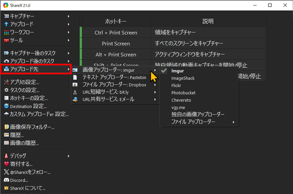Choose Photobucket from the uploader list
The height and width of the screenshot is (194, 293).
point(183,93)
